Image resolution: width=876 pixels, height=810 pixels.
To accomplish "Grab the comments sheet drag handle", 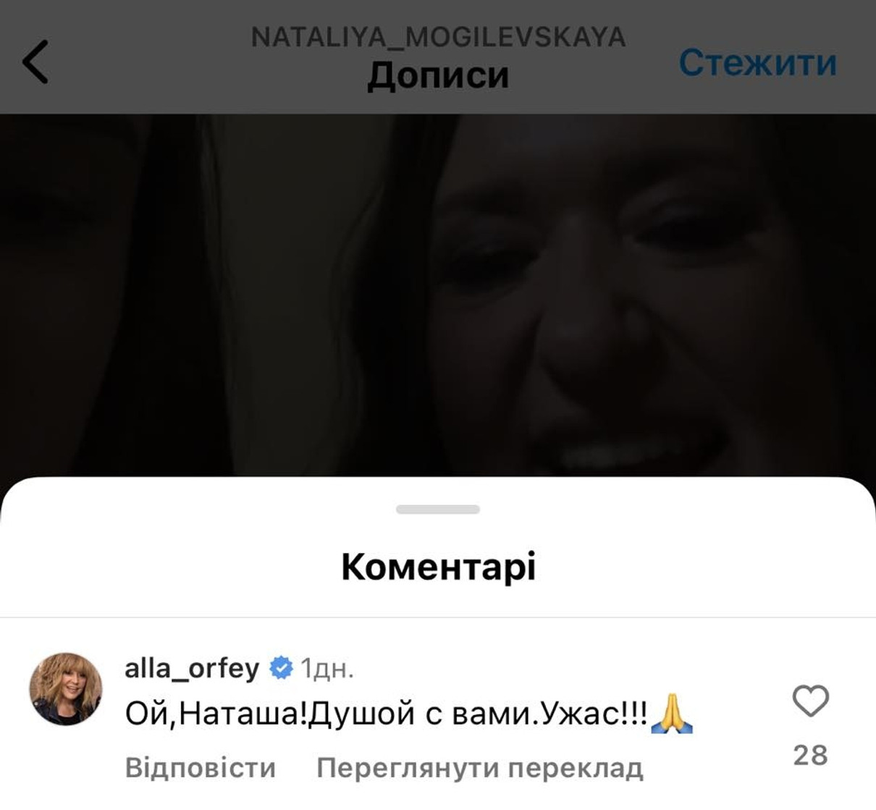I will click(438, 510).
